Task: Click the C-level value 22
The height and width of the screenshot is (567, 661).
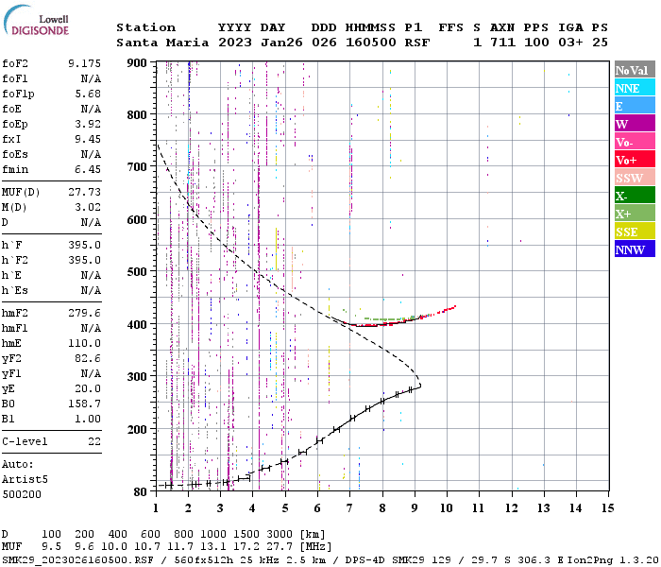Action: (x=94, y=441)
